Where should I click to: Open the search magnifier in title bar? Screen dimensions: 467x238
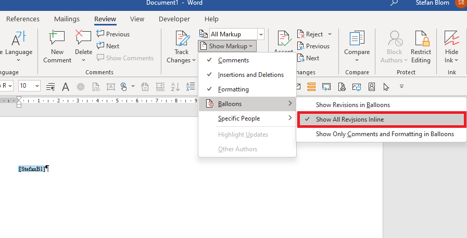394,3
